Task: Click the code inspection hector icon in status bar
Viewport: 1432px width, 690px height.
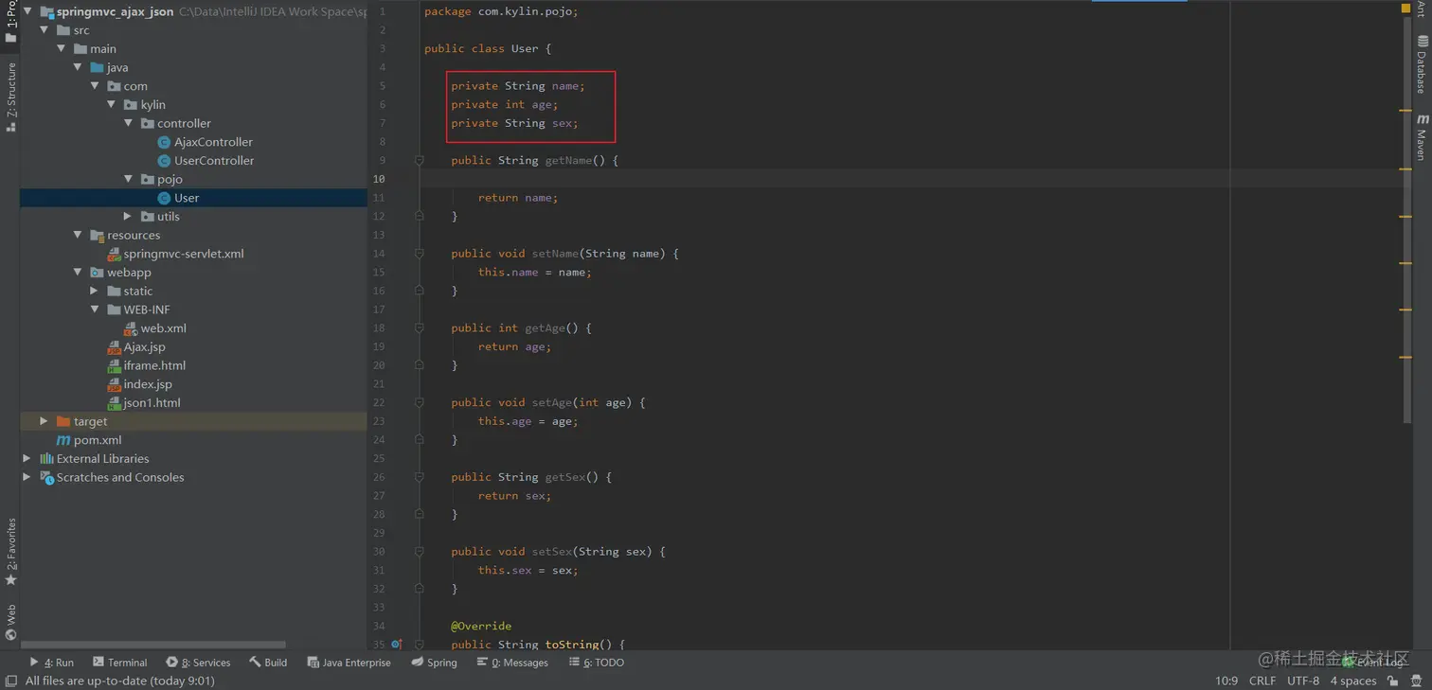Action: tap(1417, 681)
